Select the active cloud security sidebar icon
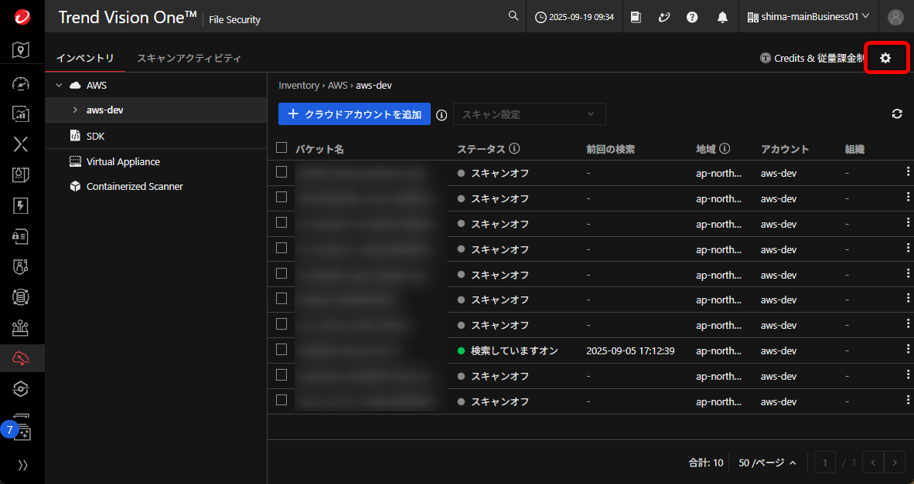This screenshot has height=484, width=914. point(22,358)
